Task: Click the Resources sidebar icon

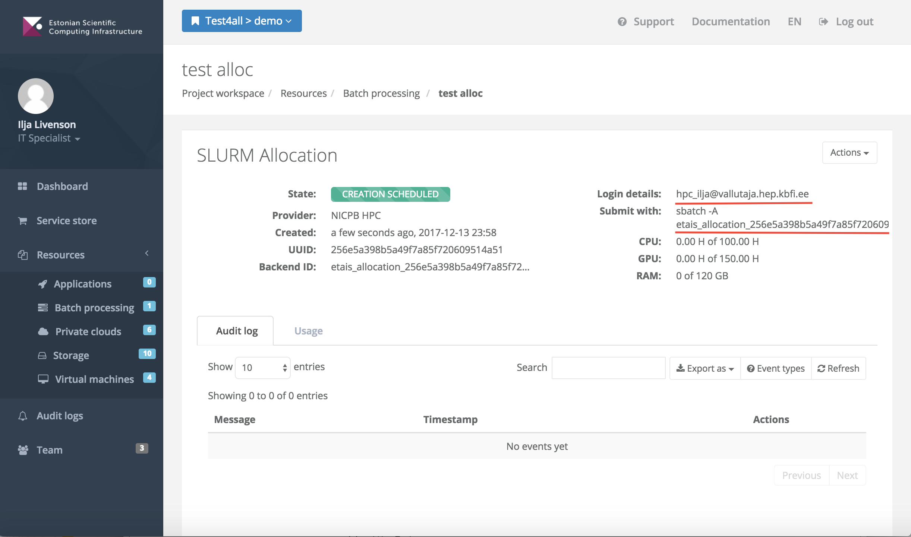Action: point(23,255)
